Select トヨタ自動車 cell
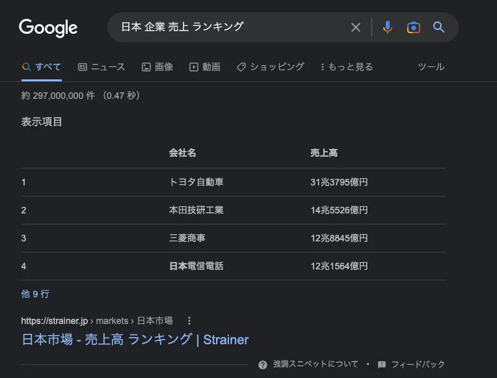The width and height of the screenshot is (497, 378). point(196,182)
